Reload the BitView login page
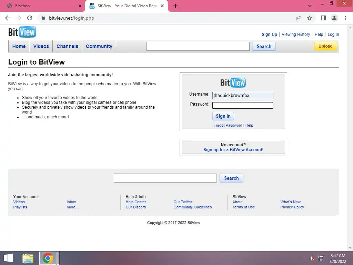The width and height of the screenshot is (353, 265). (x=30, y=18)
